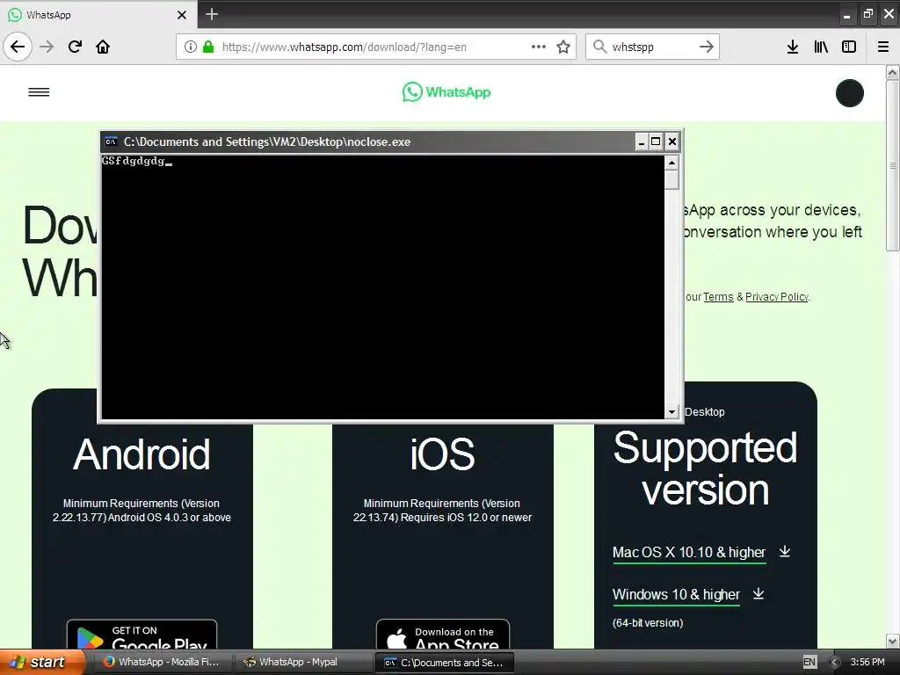Click the Get it on Google Play badge

(x=142, y=635)
